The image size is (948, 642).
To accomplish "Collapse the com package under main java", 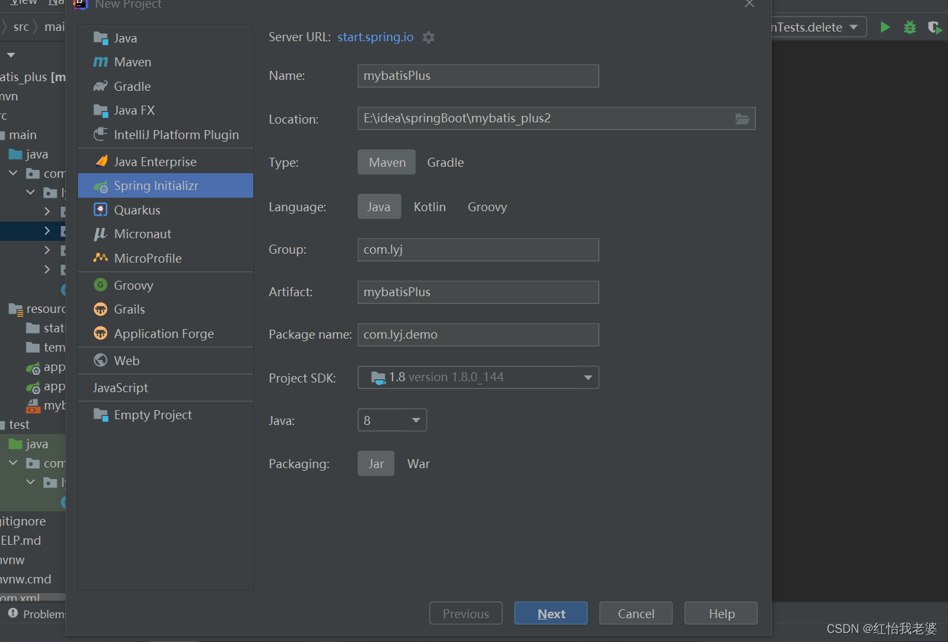I will 13,173.
